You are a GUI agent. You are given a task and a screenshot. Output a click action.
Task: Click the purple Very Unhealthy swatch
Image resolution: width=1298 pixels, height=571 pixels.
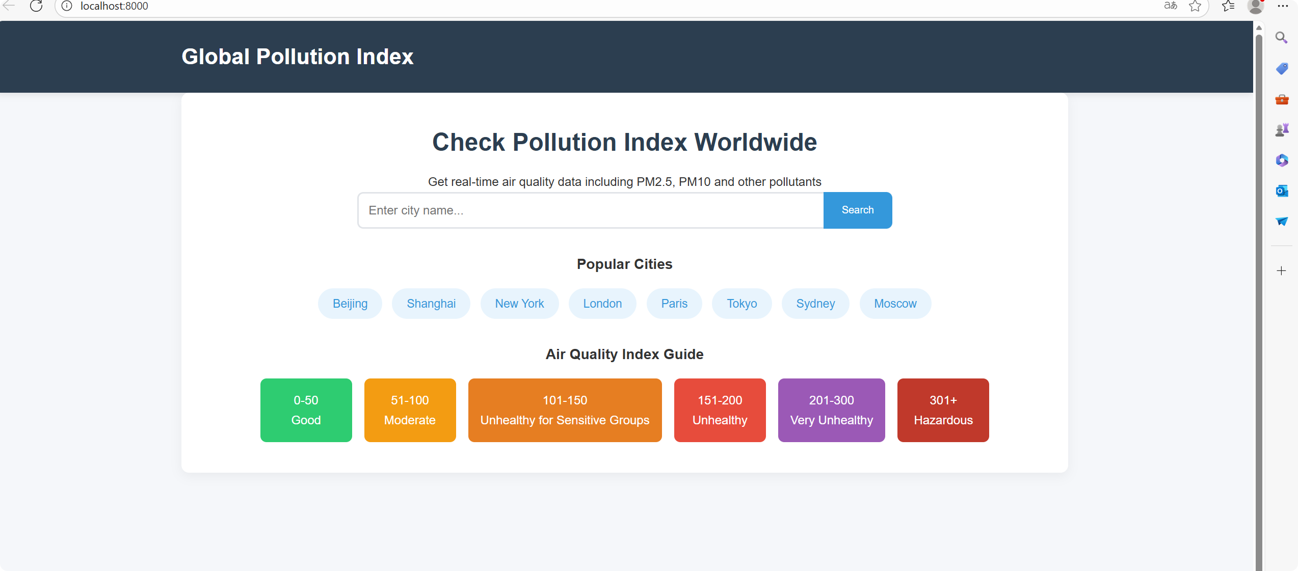pyautogui.click(x=831, y=410)
